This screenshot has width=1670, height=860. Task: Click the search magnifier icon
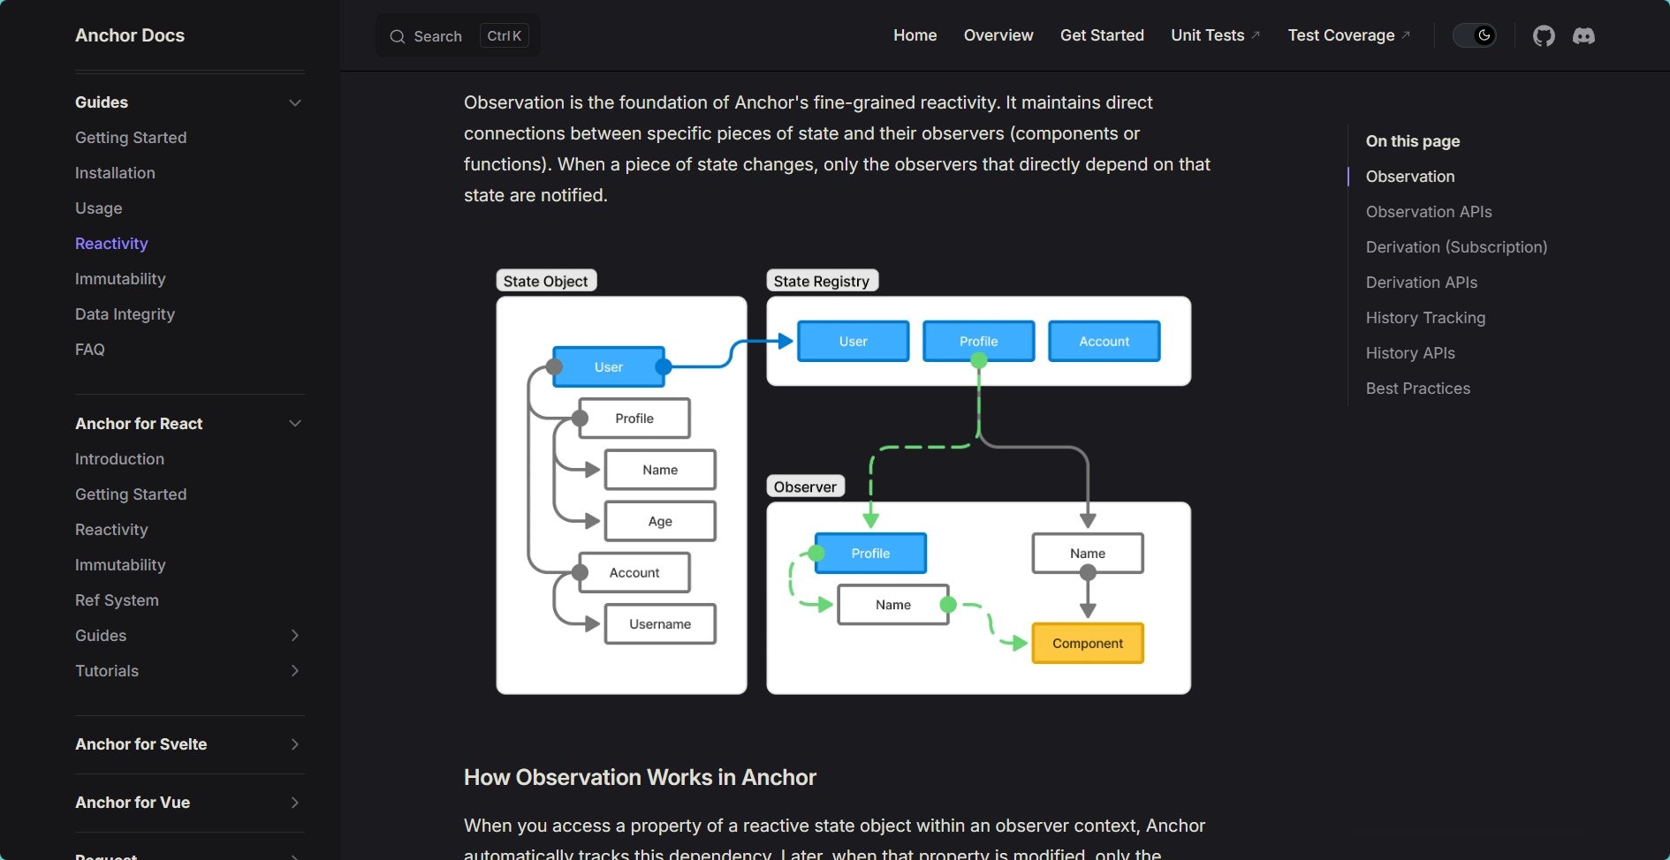(398, 36)
